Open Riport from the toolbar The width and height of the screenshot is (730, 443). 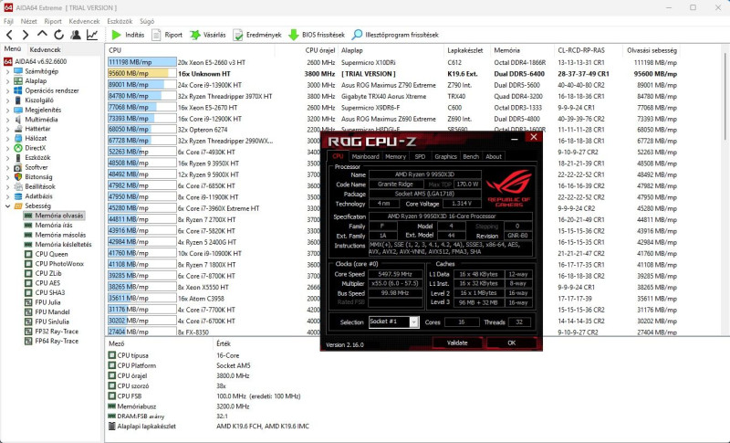tap(167, 35)
